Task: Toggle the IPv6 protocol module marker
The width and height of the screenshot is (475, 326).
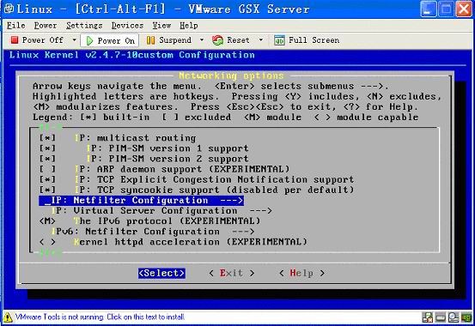Action: pyautogui.click(x=47, y=221)
